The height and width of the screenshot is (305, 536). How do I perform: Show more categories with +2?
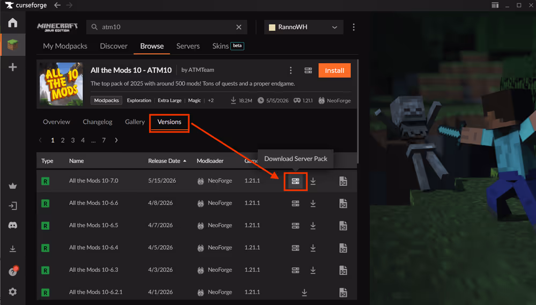[x=211, y=101]
